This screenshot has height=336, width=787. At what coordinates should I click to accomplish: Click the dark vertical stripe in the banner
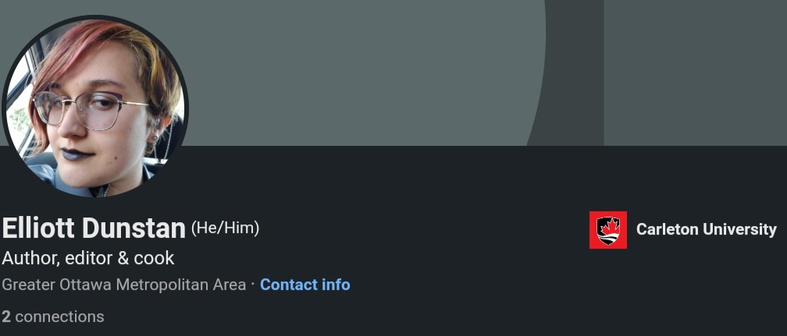574,73
